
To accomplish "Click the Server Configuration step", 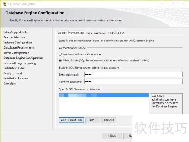I will tap(16, 53).
